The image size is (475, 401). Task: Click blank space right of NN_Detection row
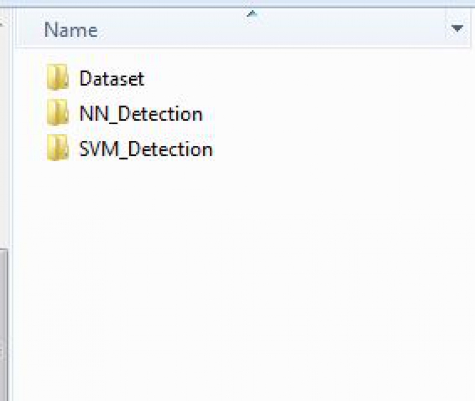333,114
